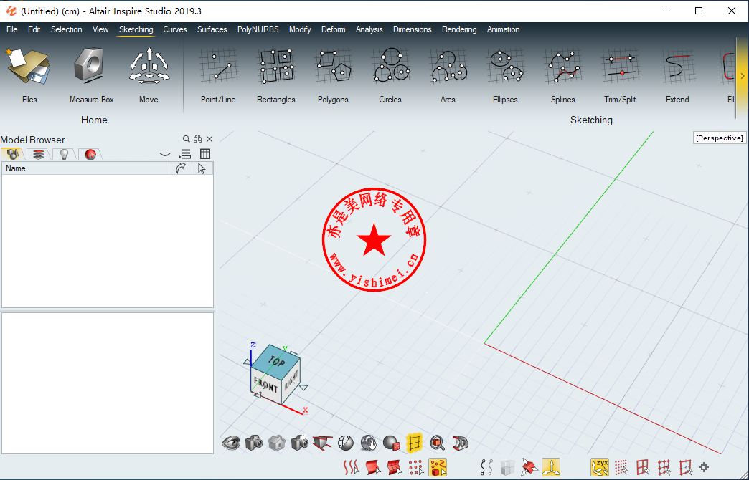Select the Measure Box tool
Screen dimensions: 749x480
coord(91,75)
